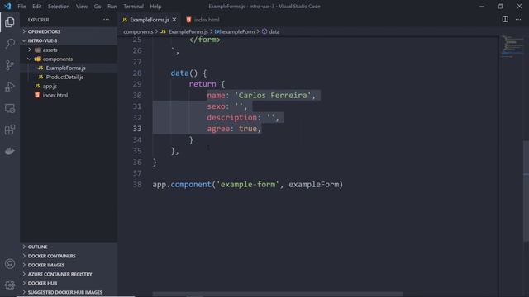This screenshot has height=297, width=529.
Task: Click the VS Code logo icon
Action: click(x=7, y=6)
